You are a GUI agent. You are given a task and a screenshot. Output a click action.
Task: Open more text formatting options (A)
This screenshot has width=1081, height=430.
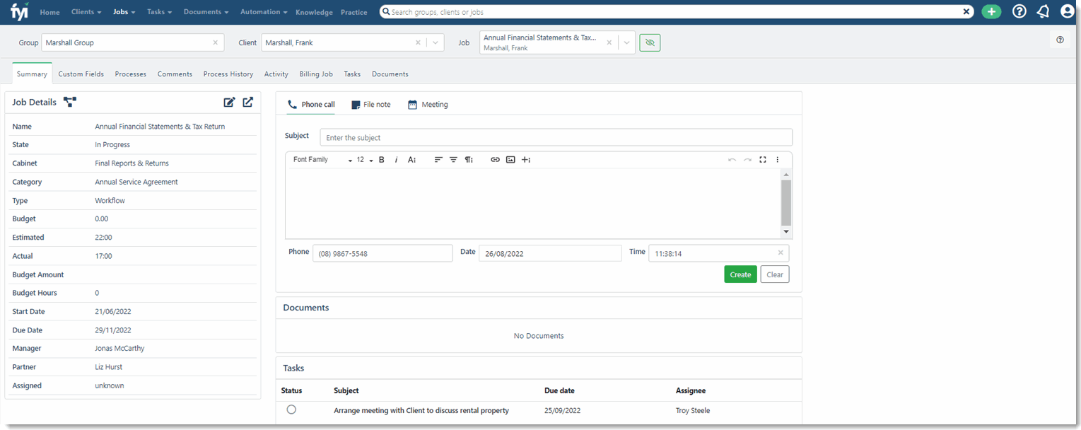(412, 160)
